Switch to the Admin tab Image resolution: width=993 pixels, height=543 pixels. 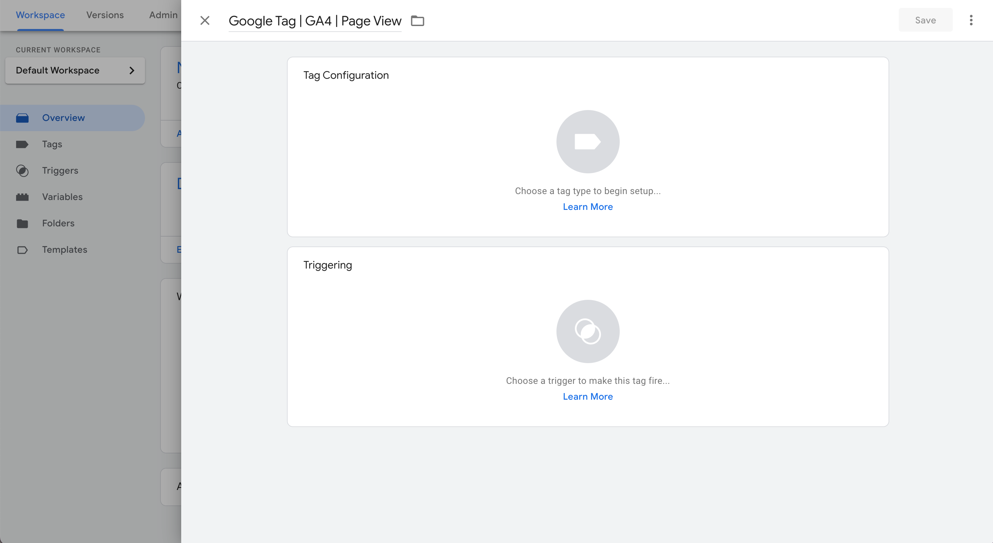tap(163, 15)
